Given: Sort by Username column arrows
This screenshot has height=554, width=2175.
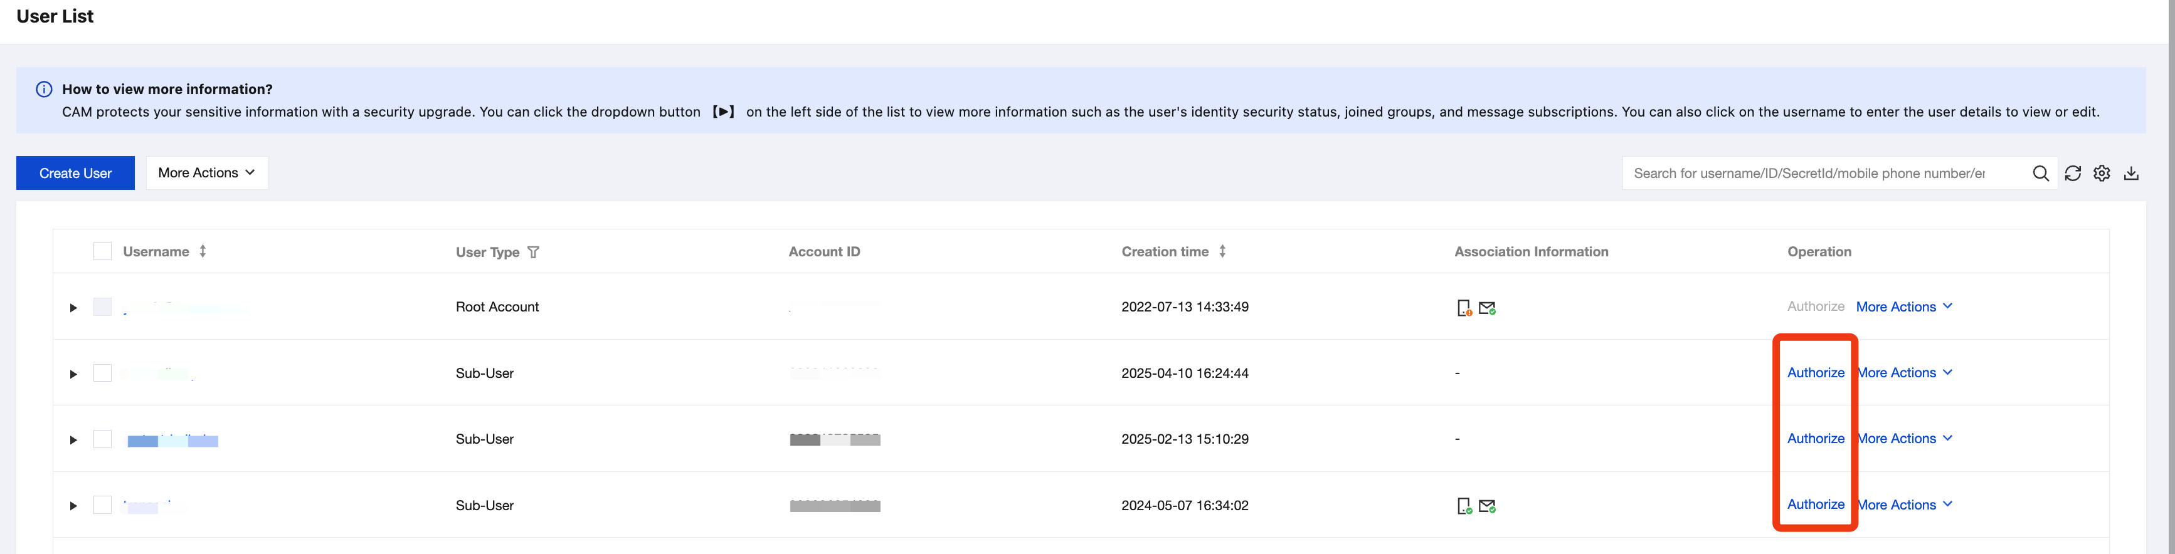Looking at the screenshot, I should pos(203,251).
